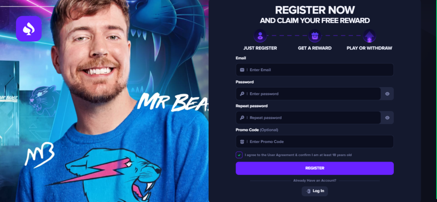Click the key icon in Password field
This screenshot has height=202, width=437.
[x=242, y=94]
